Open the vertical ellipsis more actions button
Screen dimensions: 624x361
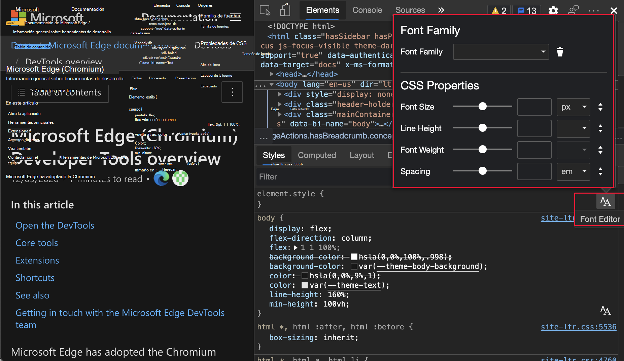click(x=232, y=92)
